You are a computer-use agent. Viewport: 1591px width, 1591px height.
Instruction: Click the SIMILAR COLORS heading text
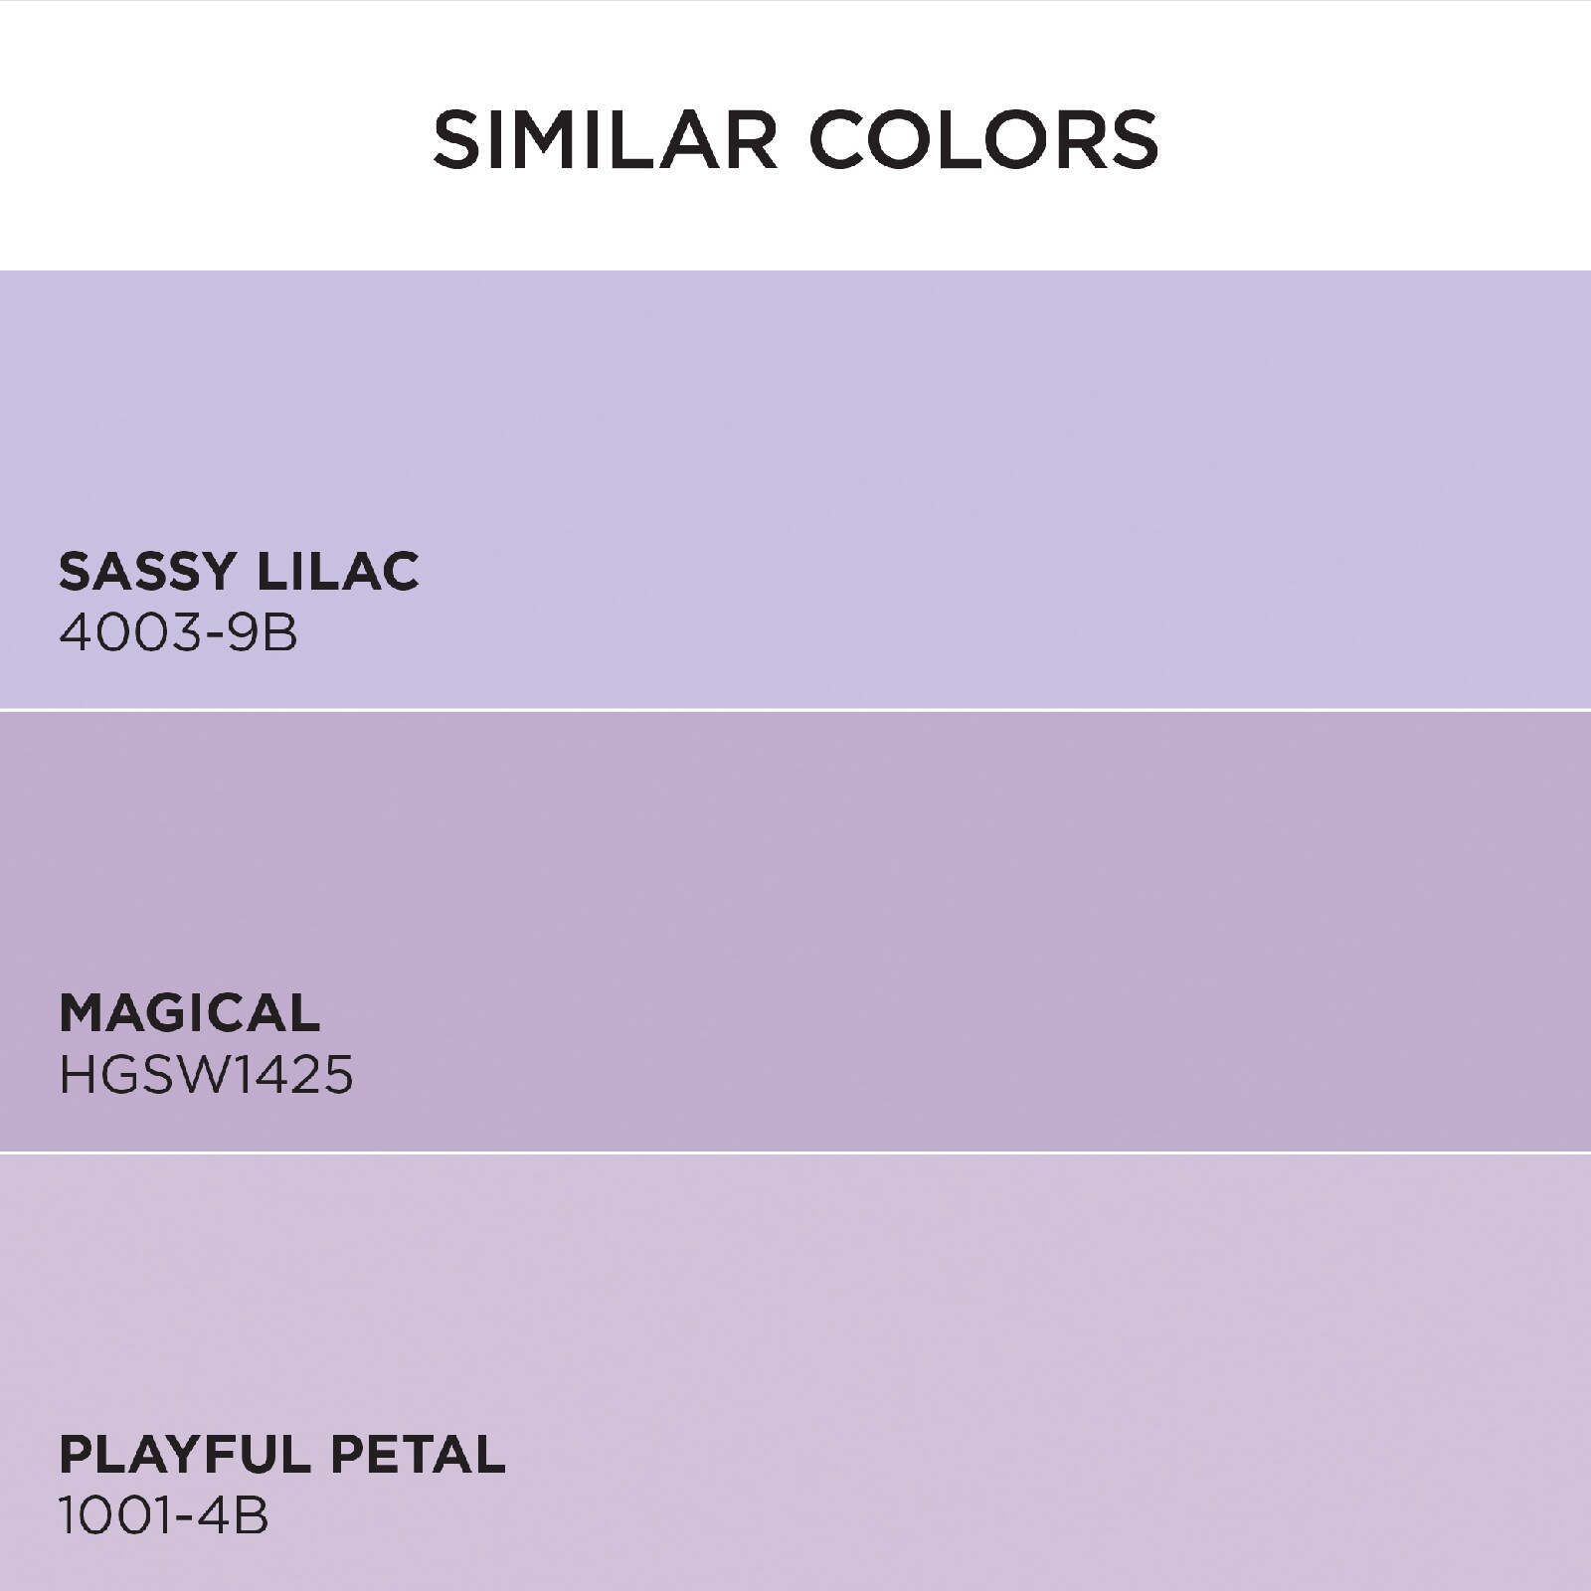795,140
